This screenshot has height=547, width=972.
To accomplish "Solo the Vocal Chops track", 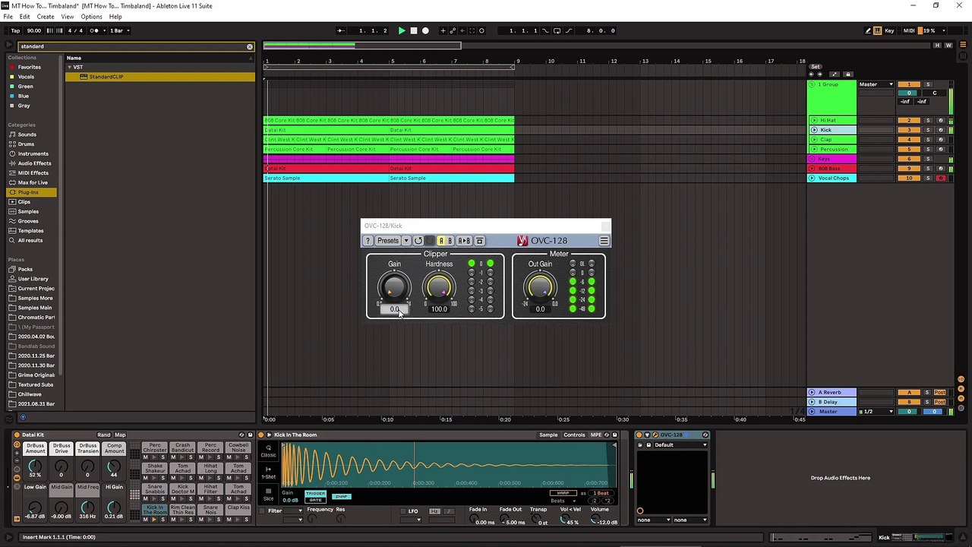I will coord(927,178).
